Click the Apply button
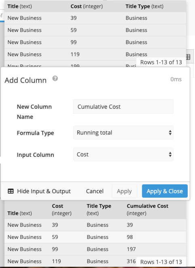The image size is (195, 268). pyautogui.click(x=124, y=191)
